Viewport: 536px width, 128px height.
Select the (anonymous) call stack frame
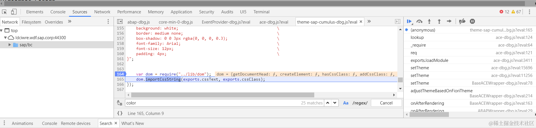(470, 30)
